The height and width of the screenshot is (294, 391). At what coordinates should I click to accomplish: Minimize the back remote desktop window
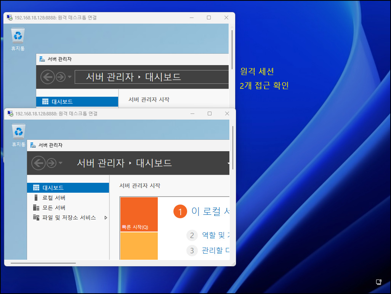click(x=192, y=18)
